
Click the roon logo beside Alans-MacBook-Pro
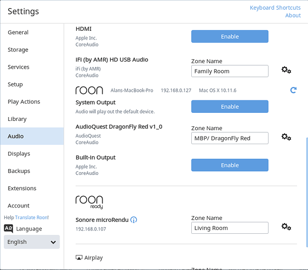(x=89, y=90)
